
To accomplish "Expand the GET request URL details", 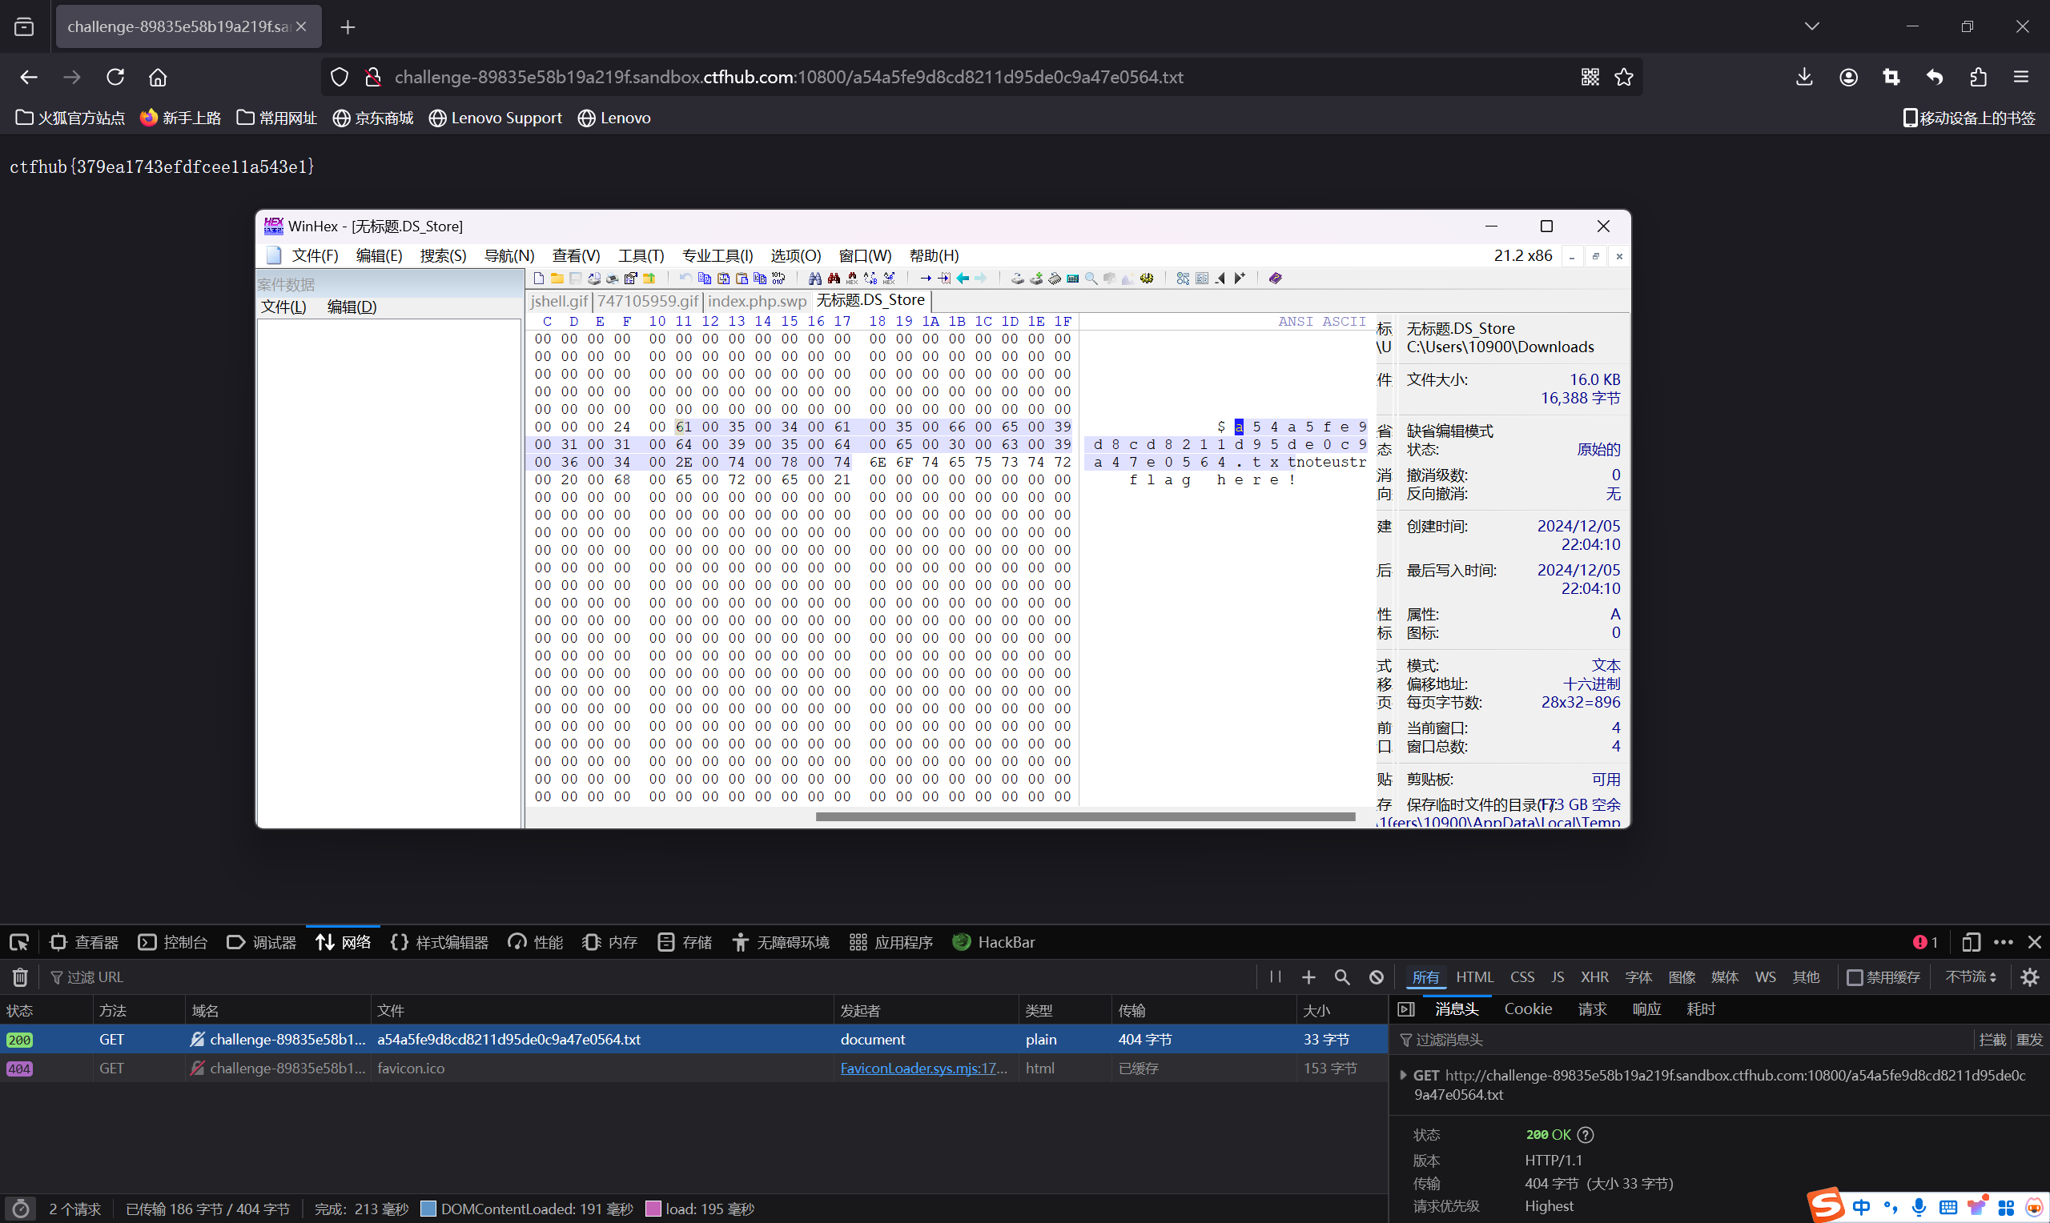I will 1403,1076.
